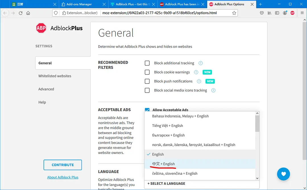This screenshot has height=190, width=307.
Task: Open info tooltip for Block push notifications
Action: [199, 81]
